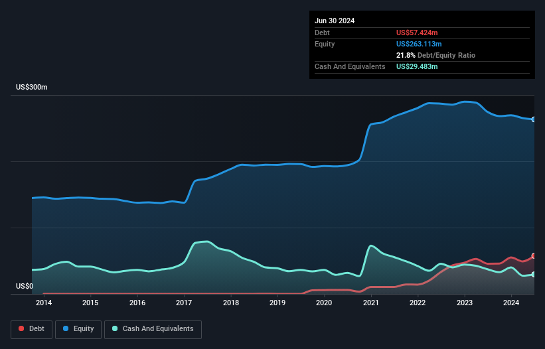Select 2019 on the time axis
This screenshot has height=349, width=545.
pyautogui.click(x=277, y=303)
